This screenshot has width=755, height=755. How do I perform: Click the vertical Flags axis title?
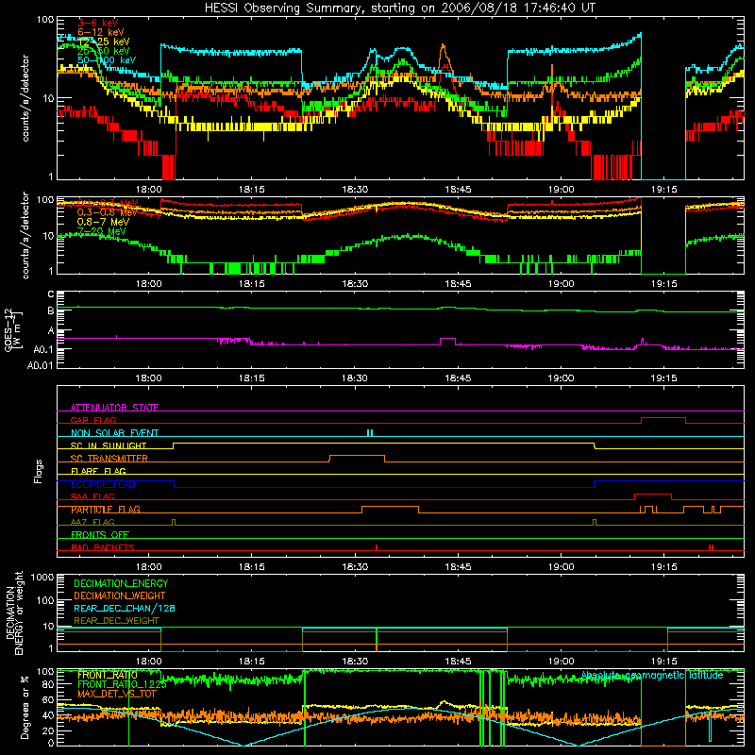39,471
